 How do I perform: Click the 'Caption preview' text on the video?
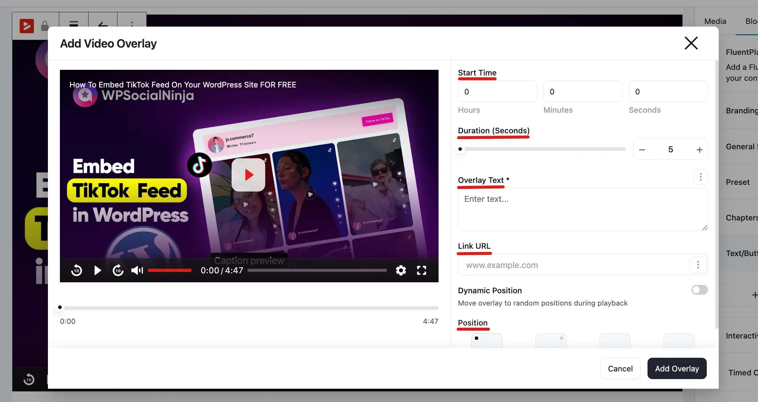coord(249,261)
